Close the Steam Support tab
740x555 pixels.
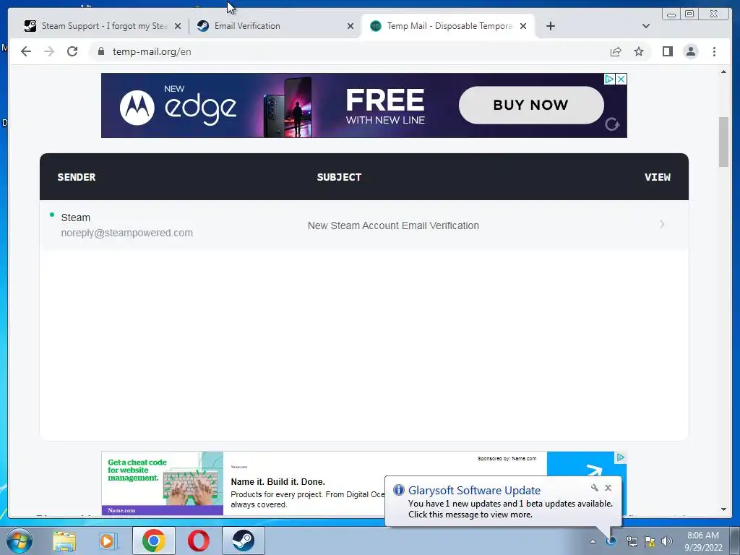(178, 26)
